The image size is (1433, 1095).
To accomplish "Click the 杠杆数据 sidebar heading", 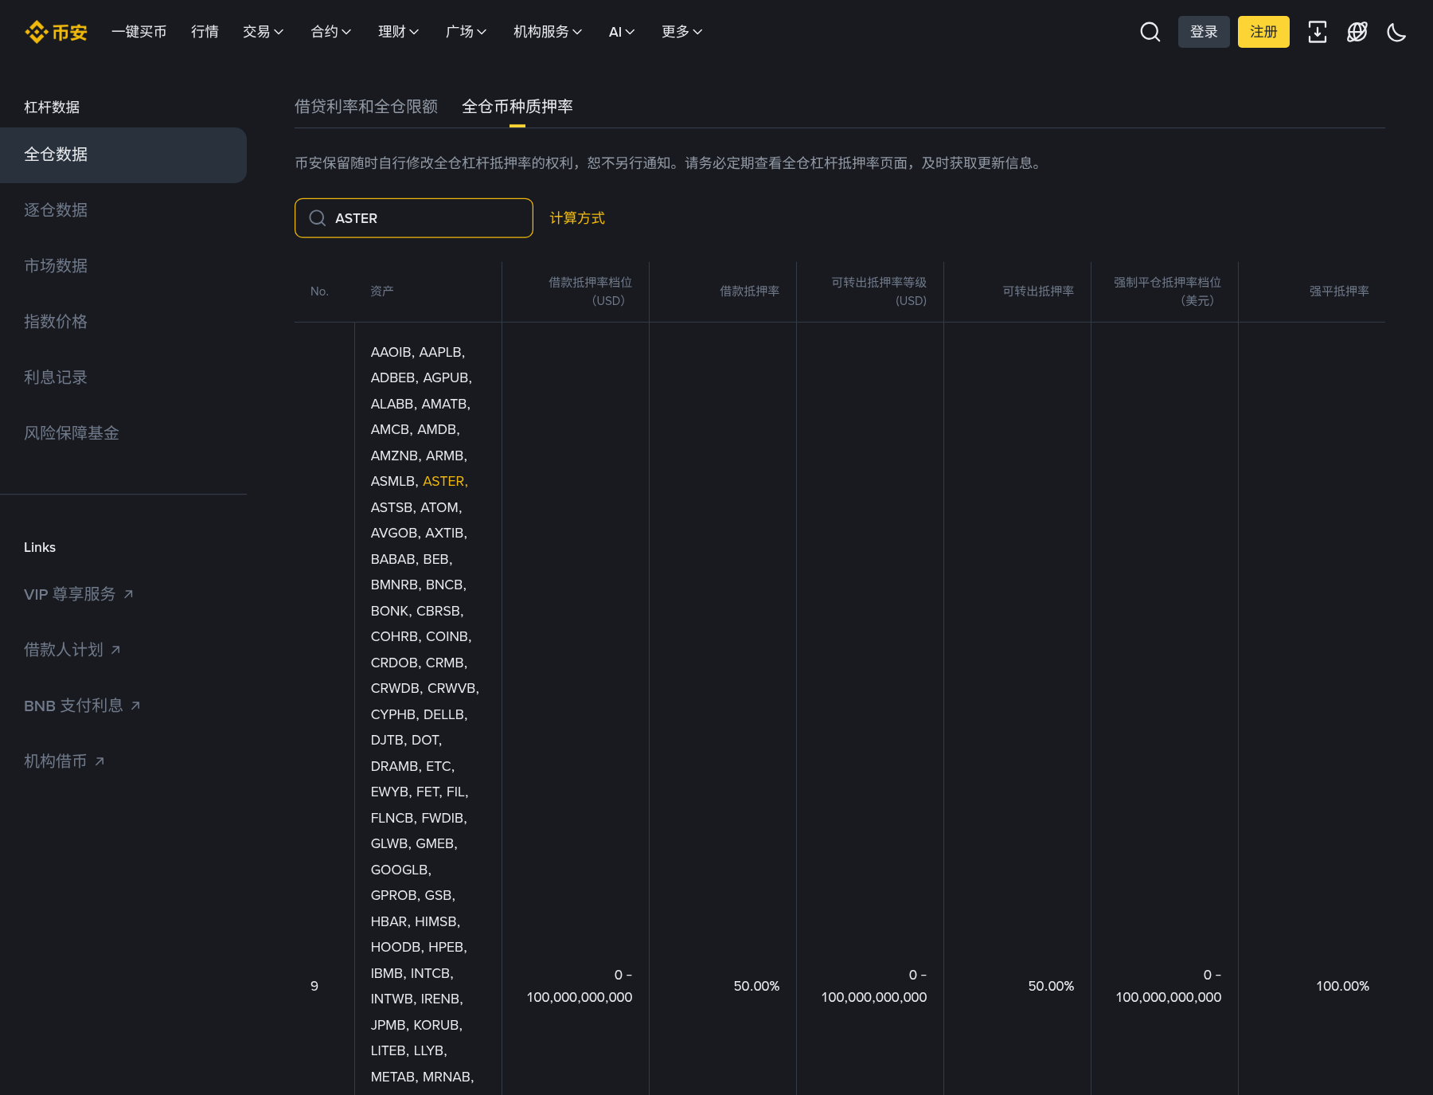I will [52, 108].
